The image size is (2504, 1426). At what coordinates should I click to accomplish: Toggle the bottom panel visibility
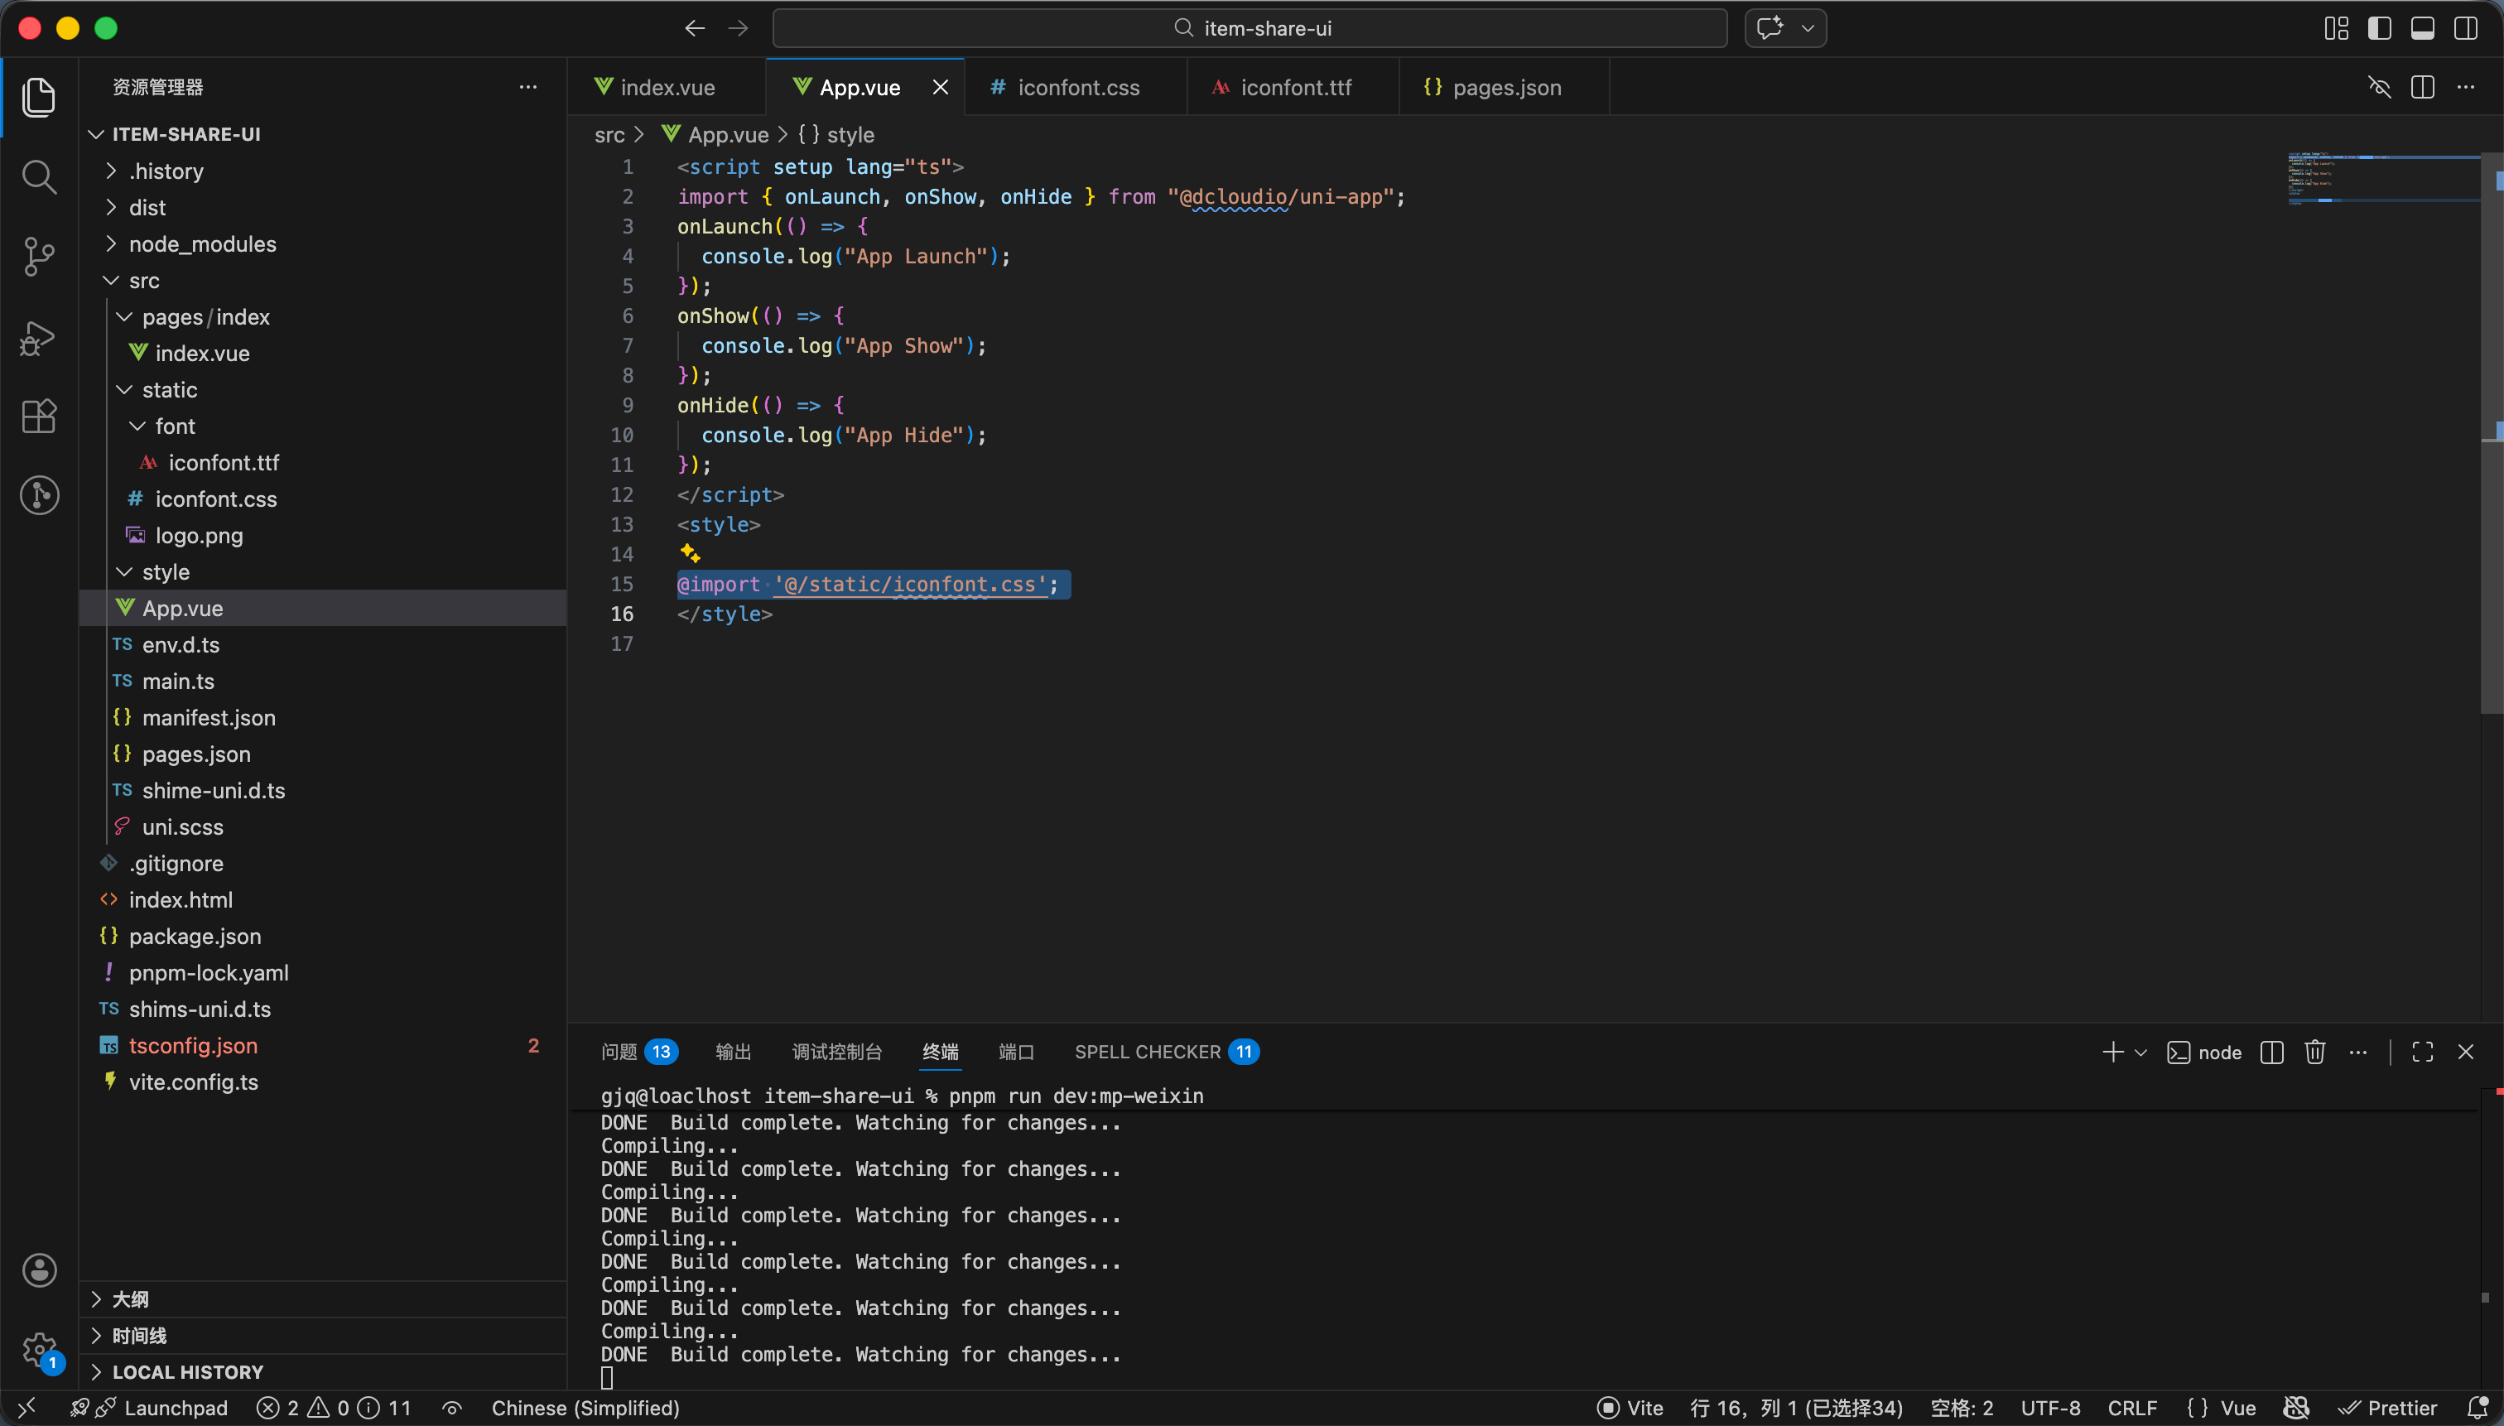point(2422,28)
